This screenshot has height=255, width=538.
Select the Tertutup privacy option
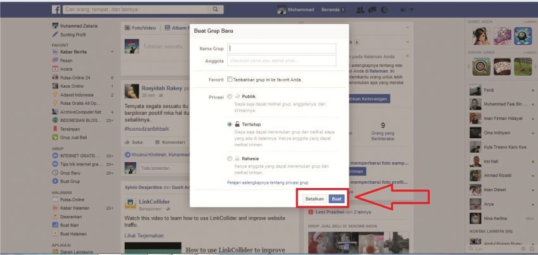point(230,124)
